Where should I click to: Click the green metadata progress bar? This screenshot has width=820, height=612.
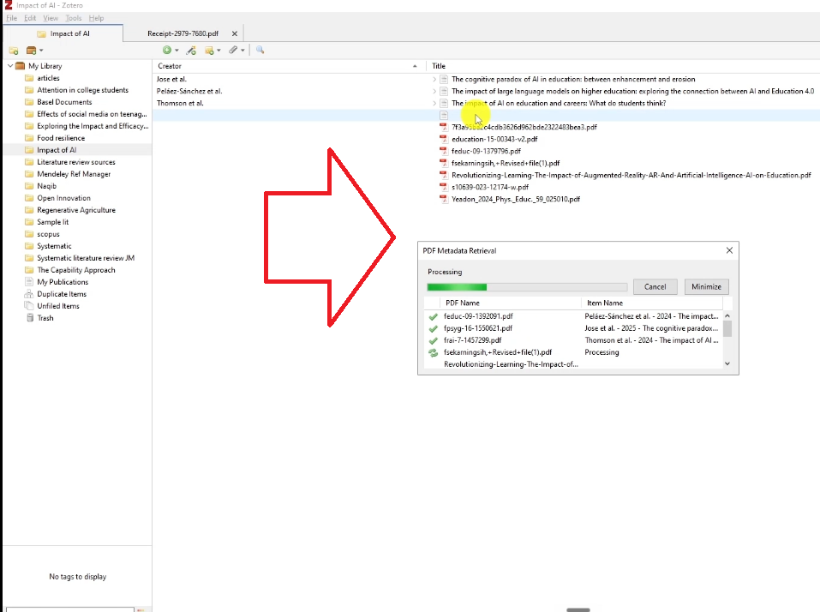coord(527,286)
